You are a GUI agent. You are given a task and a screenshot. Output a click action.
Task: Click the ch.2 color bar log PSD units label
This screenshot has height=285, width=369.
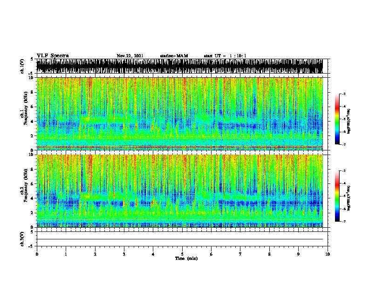coord(349,198)
